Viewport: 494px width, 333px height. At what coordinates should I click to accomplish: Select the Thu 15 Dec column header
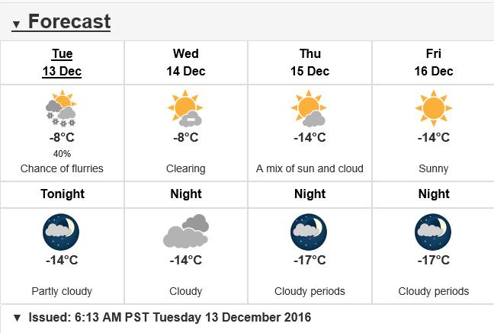(x=310, y=62)
